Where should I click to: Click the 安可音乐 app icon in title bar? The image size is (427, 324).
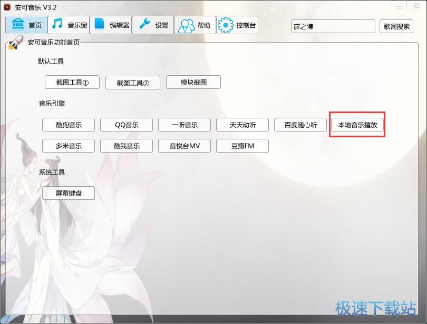[x=7, y=7]
